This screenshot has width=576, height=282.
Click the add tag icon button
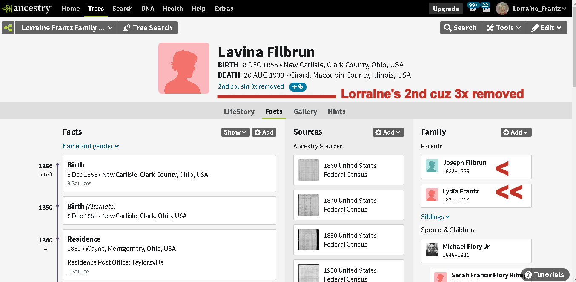click(297, 87)
